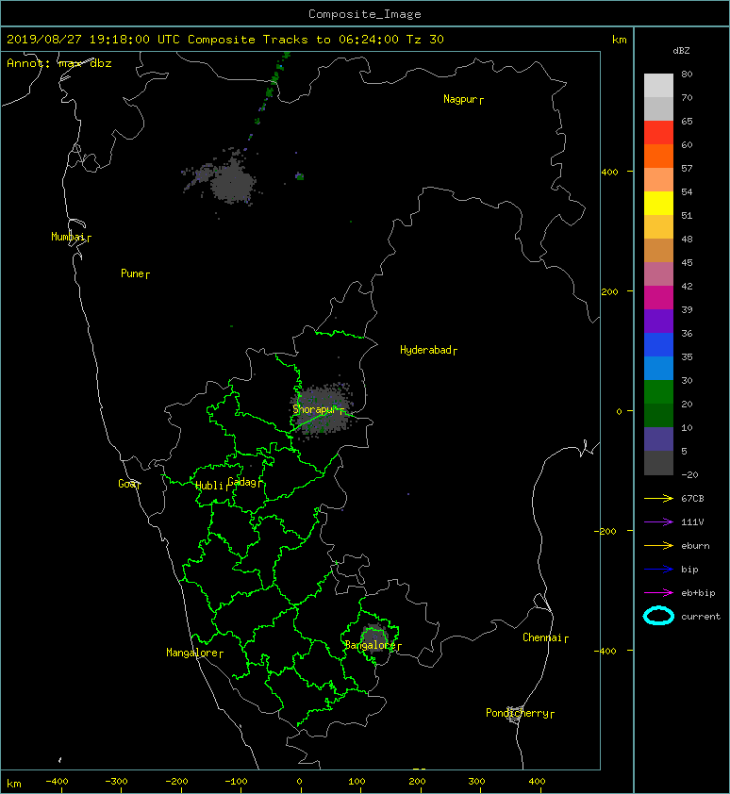Click the Gadag city label
730x794 pixels.
click(x=242, y=482)
